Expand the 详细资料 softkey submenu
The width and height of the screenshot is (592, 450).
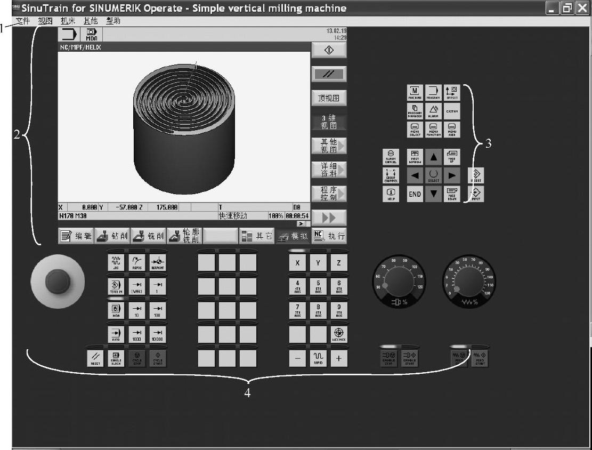pos(329,170)
